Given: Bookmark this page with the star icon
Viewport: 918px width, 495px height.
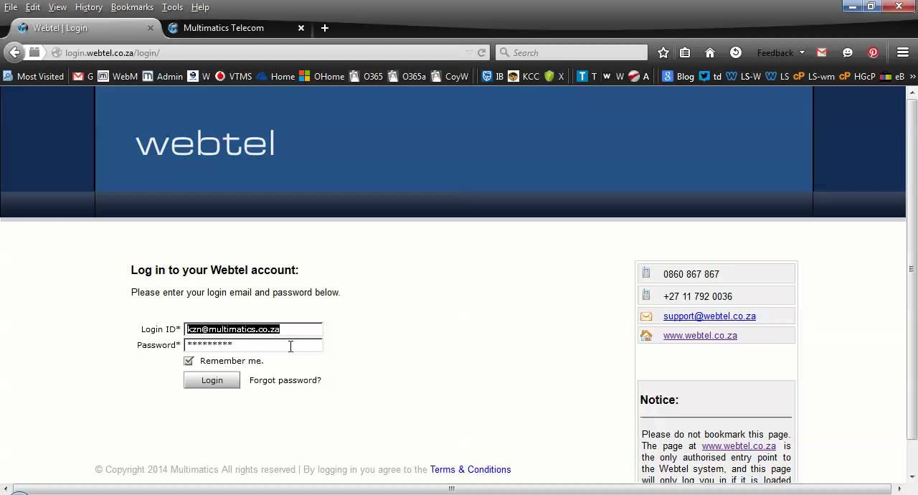Looking at the screenshot, I should click(663, 52).
